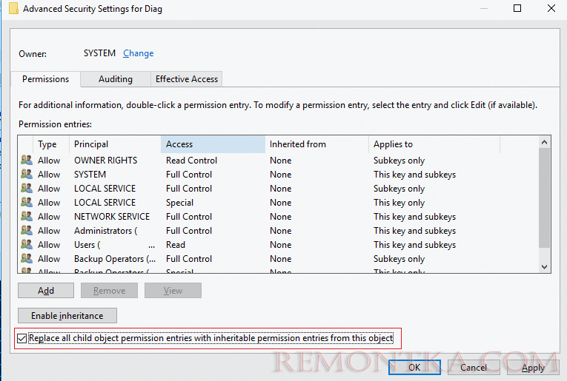Select the SYSTEM principal entry
Screen dimensions: 567x381
[x=90, y=175]
